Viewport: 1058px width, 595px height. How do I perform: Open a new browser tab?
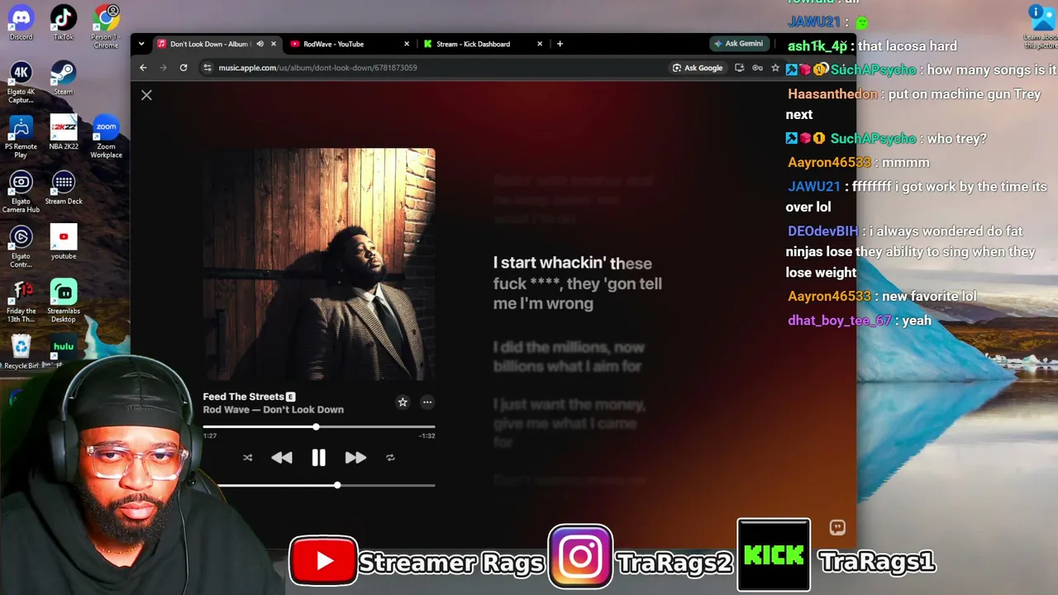560,44
